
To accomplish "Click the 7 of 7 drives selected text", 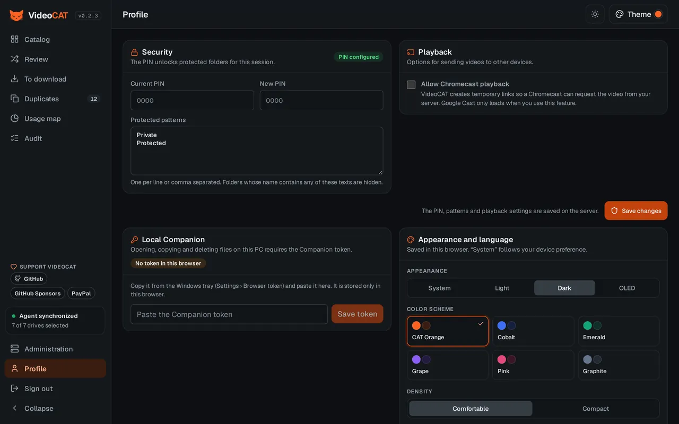I will point(40,325).
